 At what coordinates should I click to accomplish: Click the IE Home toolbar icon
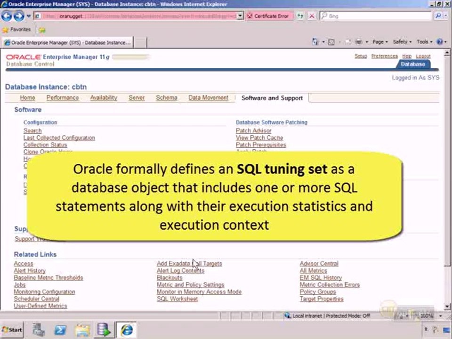[x=315, y=42]
